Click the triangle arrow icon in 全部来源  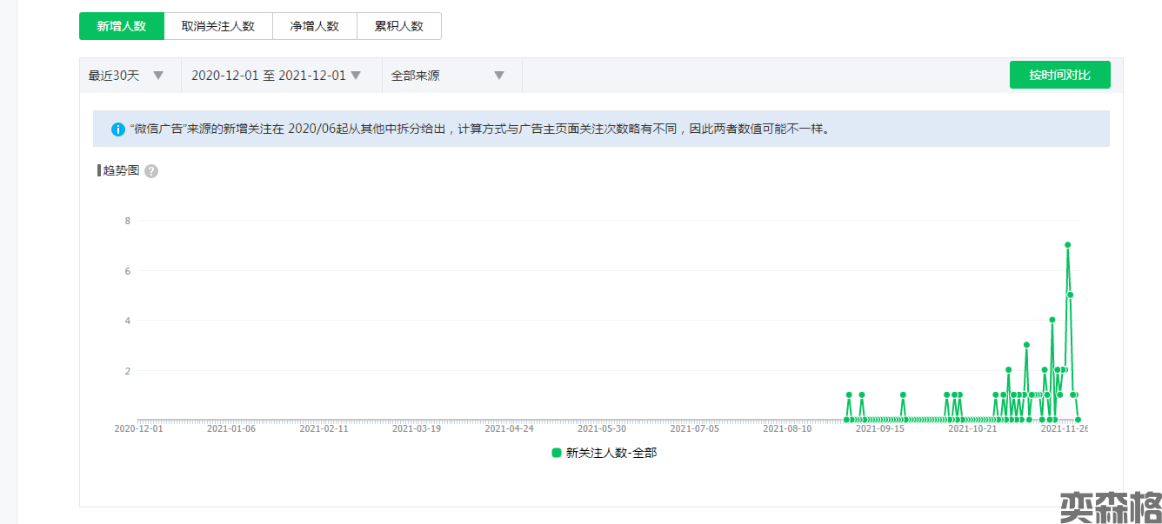click(x=499, y=76)
